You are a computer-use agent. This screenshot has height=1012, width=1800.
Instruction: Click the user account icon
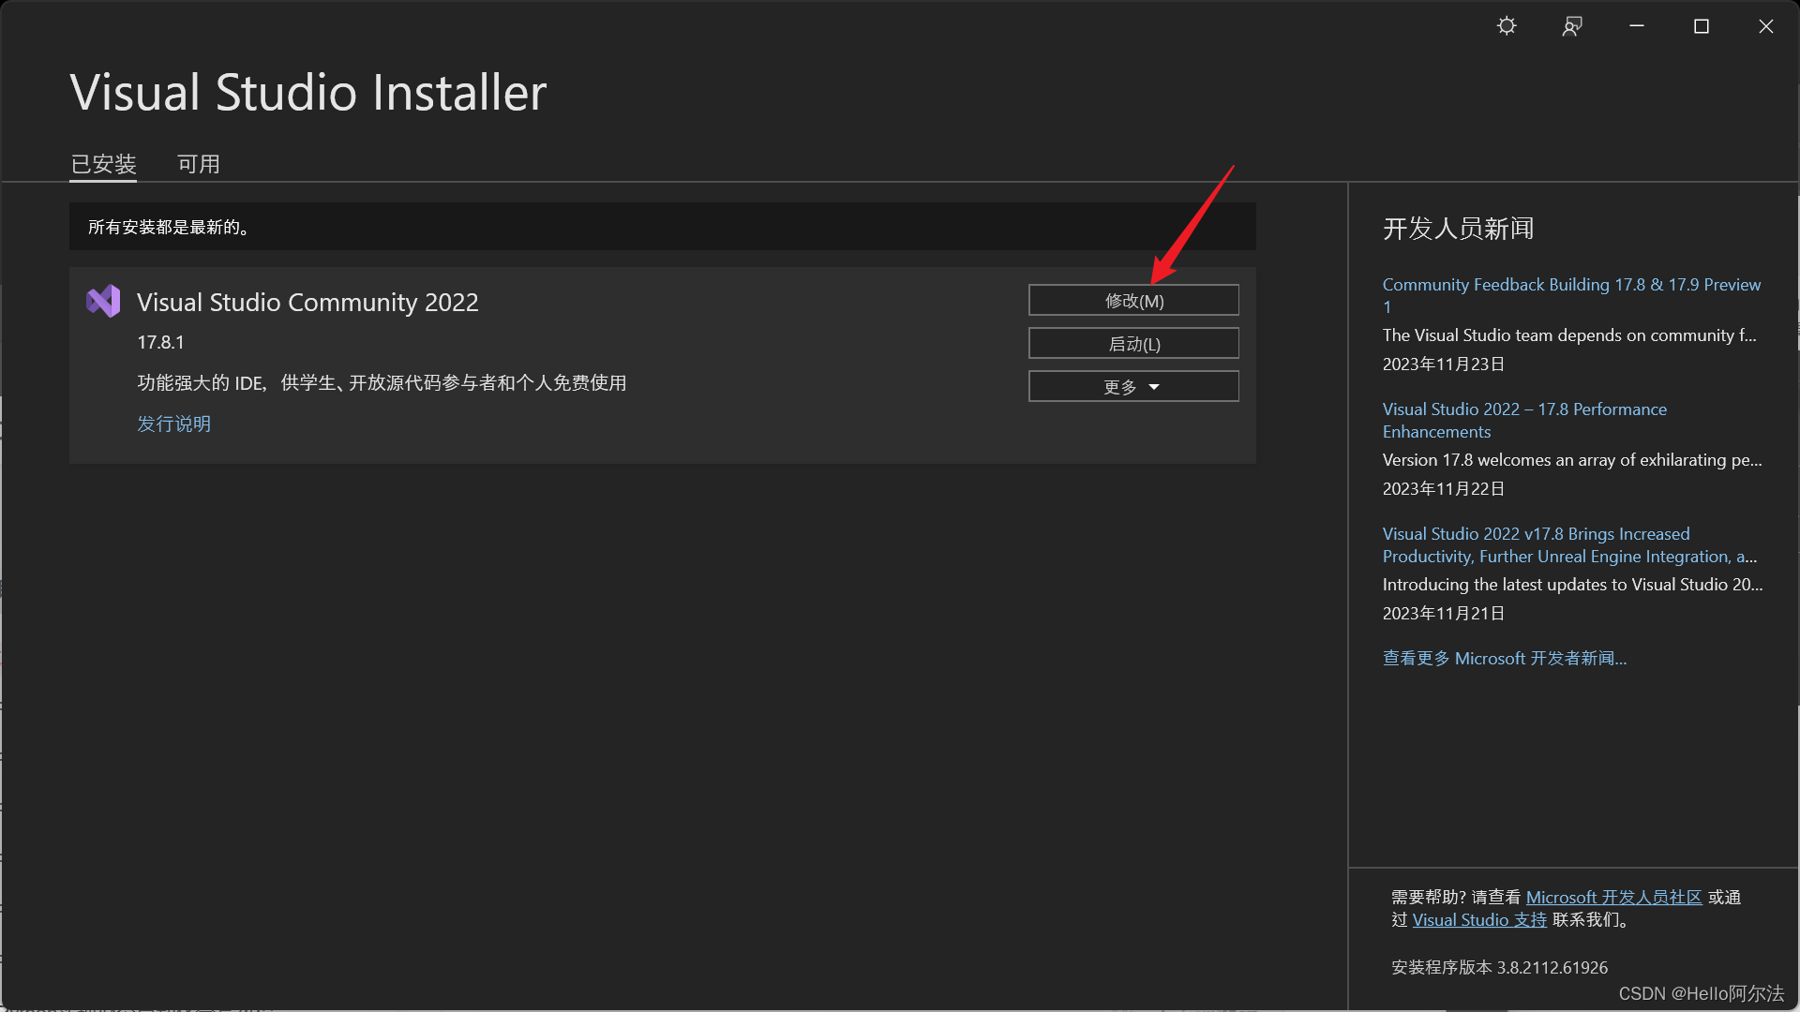(x=1572, y=26)
